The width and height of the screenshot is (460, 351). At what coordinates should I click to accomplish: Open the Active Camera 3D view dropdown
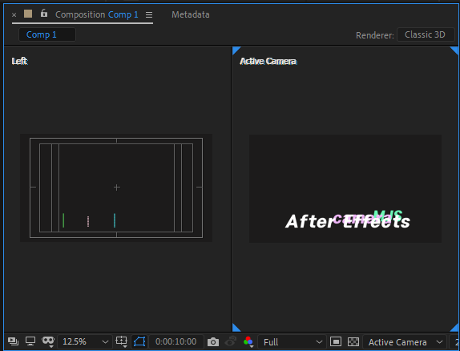(405, 342)
